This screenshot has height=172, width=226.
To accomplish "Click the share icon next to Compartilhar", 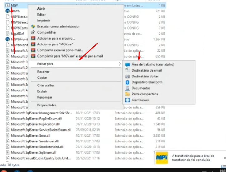I will point(33,32).
